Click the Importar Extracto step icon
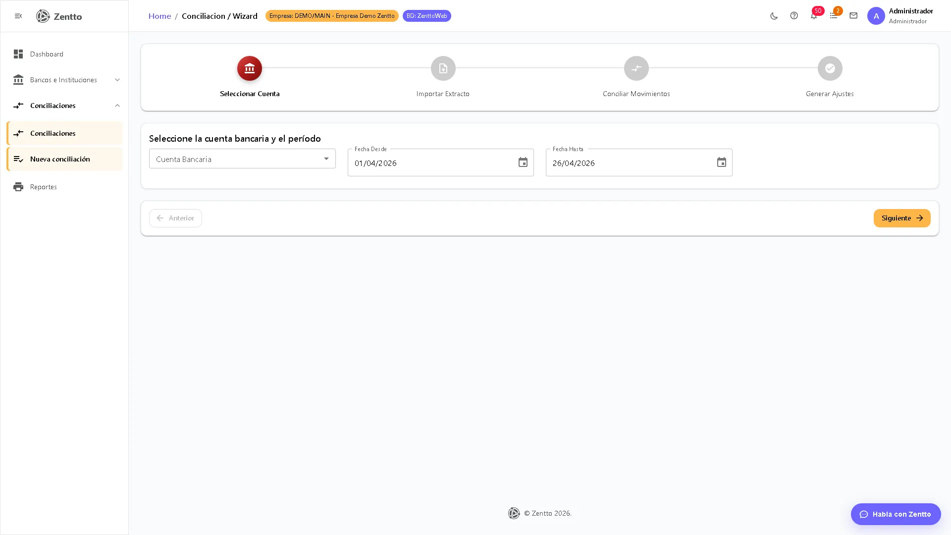The image size is (951, 535). coord(443,68)
